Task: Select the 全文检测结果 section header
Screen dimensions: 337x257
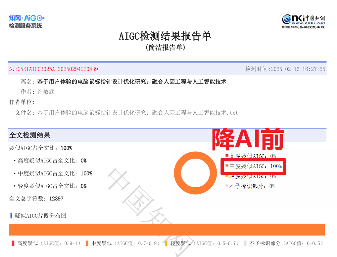Action: pyautogui.click(x=29, y=135)
